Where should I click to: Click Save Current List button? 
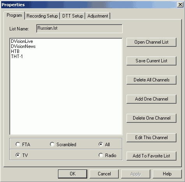(x=152, y=61)
